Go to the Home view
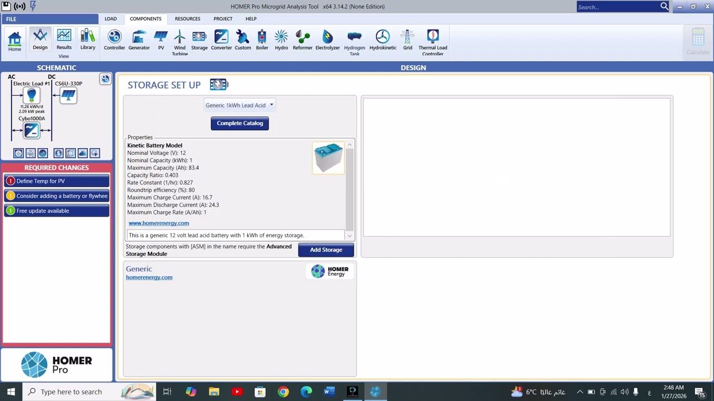The height and width of the screenshot is (401, 714). tap(15, 41)
